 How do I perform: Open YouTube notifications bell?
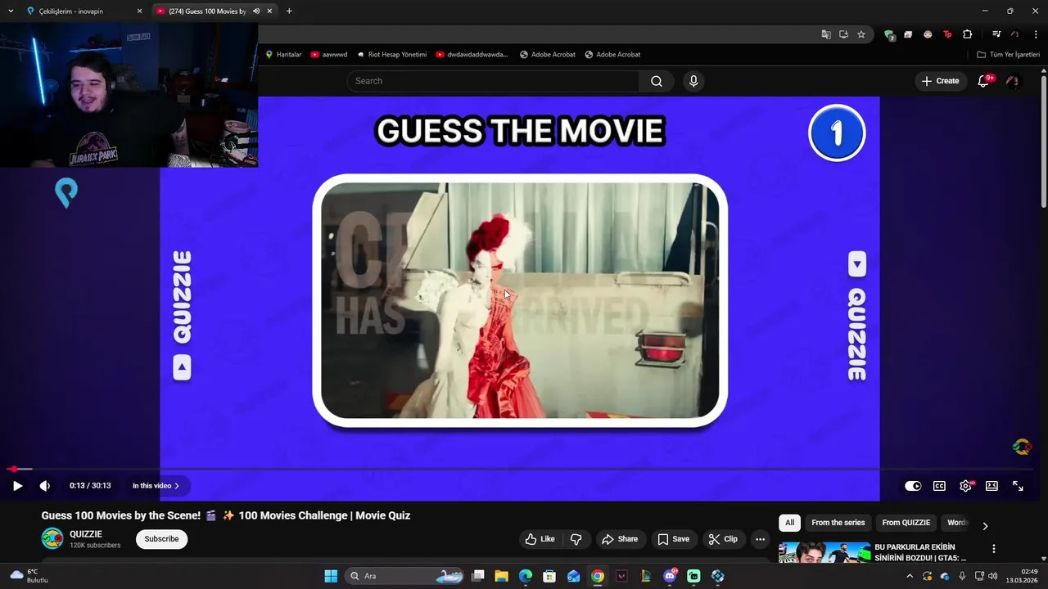click(x=984, y=81)
